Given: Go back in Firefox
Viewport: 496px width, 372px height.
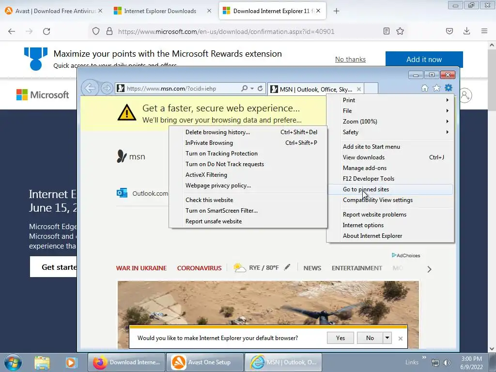Looking at the screenshot, I should 12,31.
